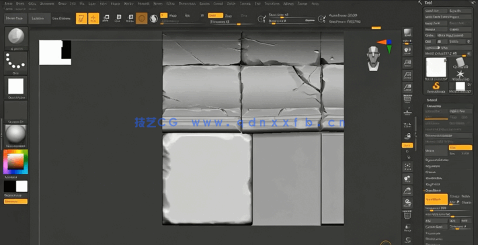478x245 pixels.
Task: Click the white document thumbnail in canvas corner
Action: 55,52
